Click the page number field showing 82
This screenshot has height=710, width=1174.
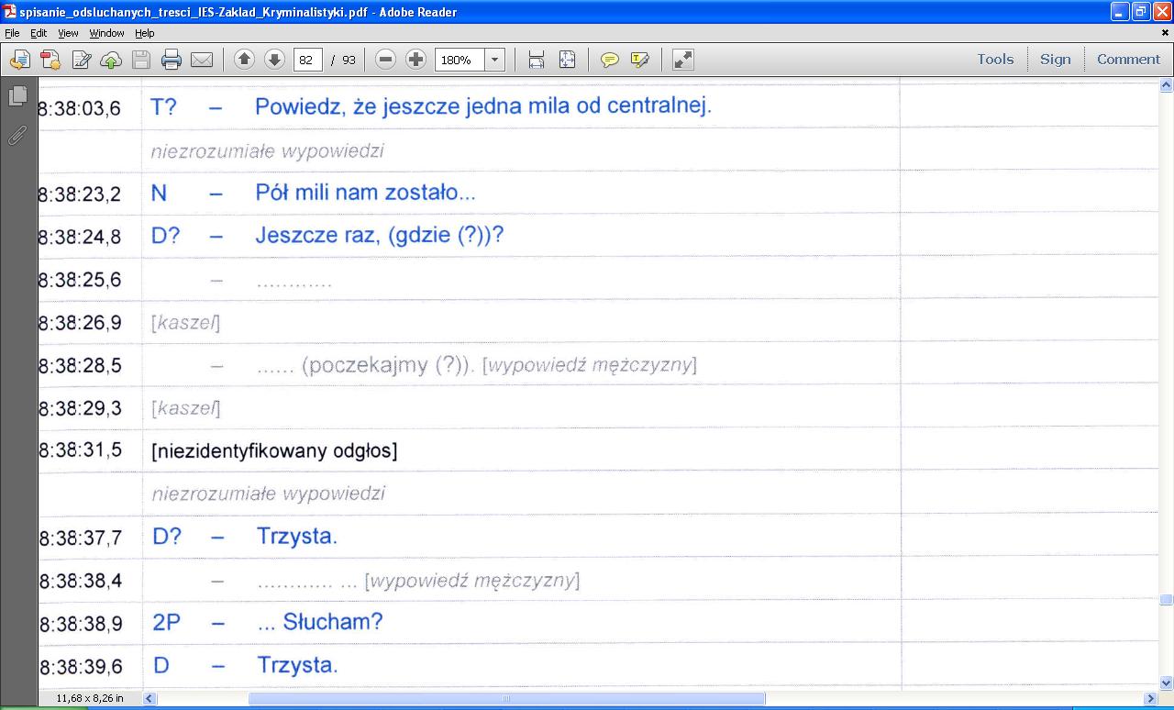point(307,60)
